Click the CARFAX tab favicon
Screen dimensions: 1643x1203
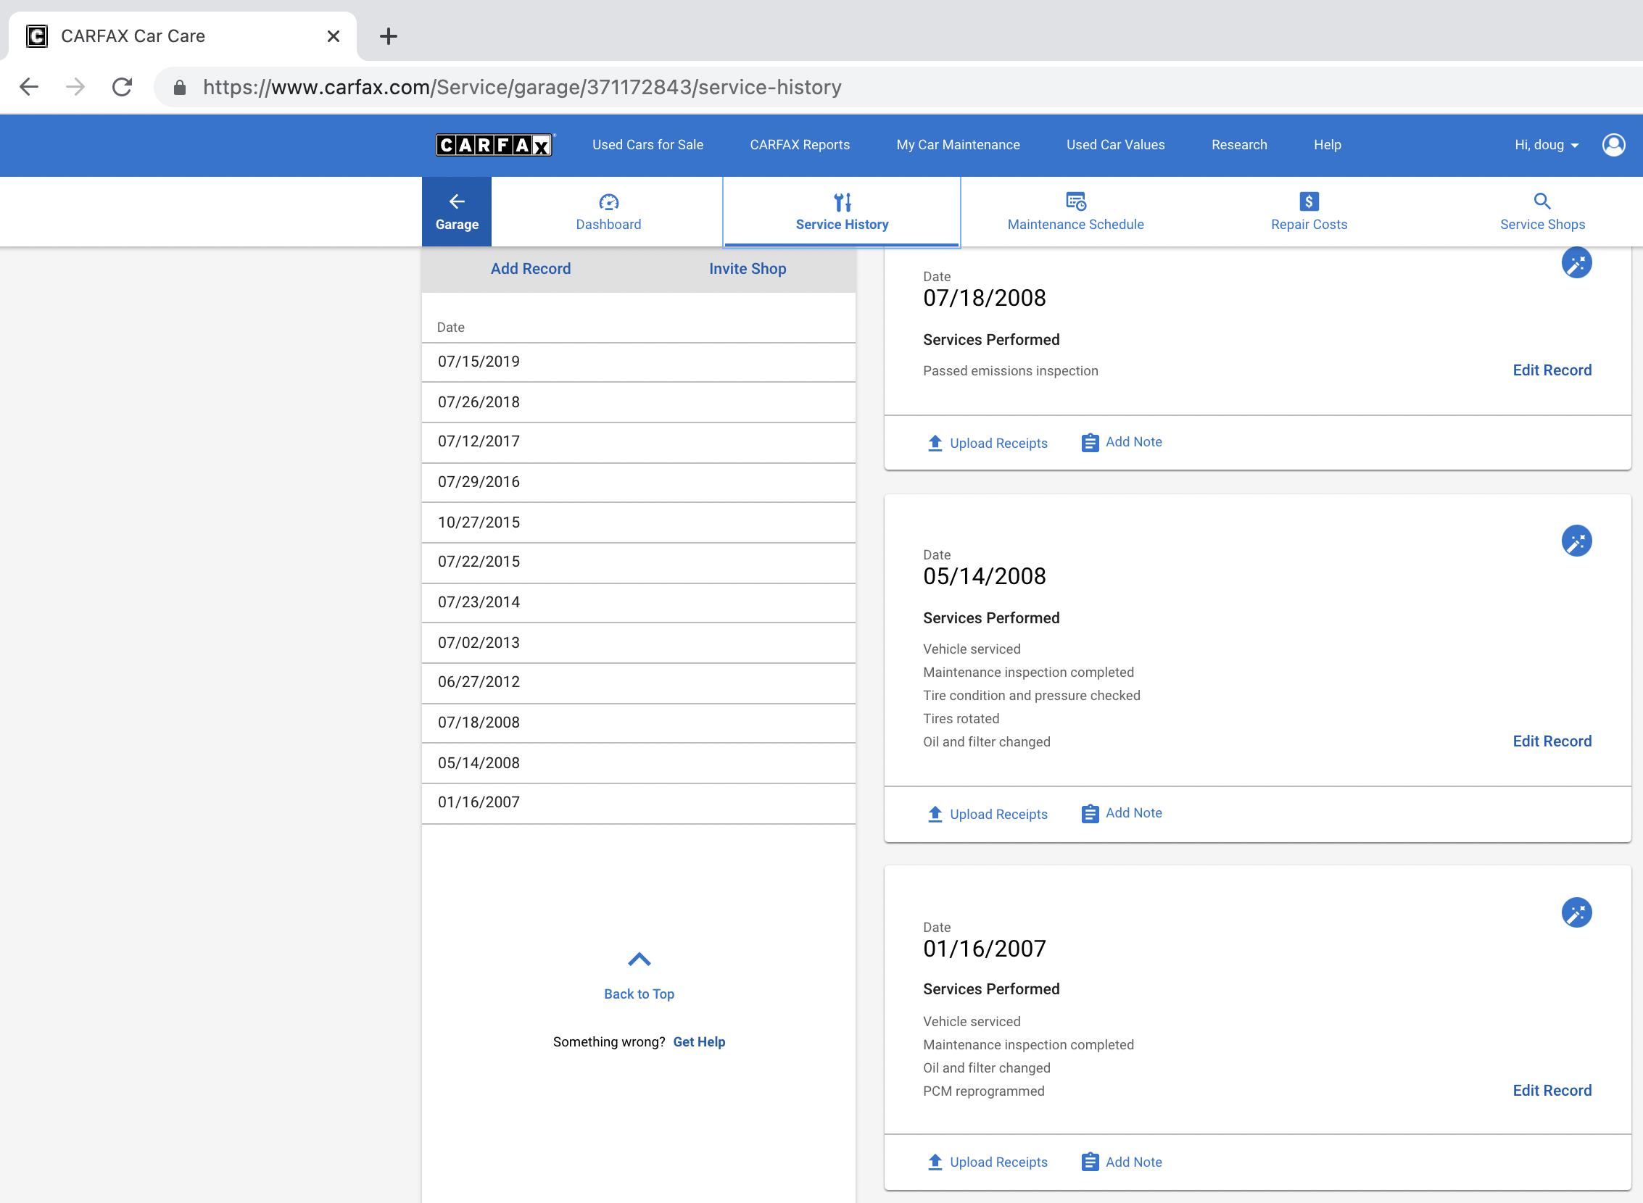[37, 36]
